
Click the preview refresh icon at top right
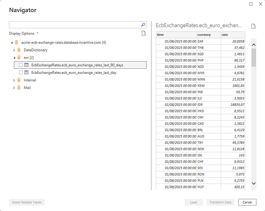[253, 26]
